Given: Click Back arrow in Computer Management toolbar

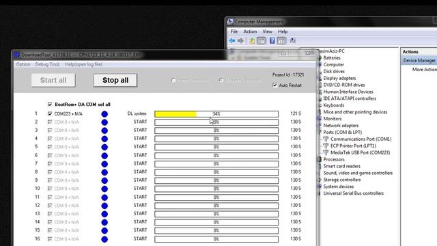Looking at the screenshot, I should (x=232, y=41).
